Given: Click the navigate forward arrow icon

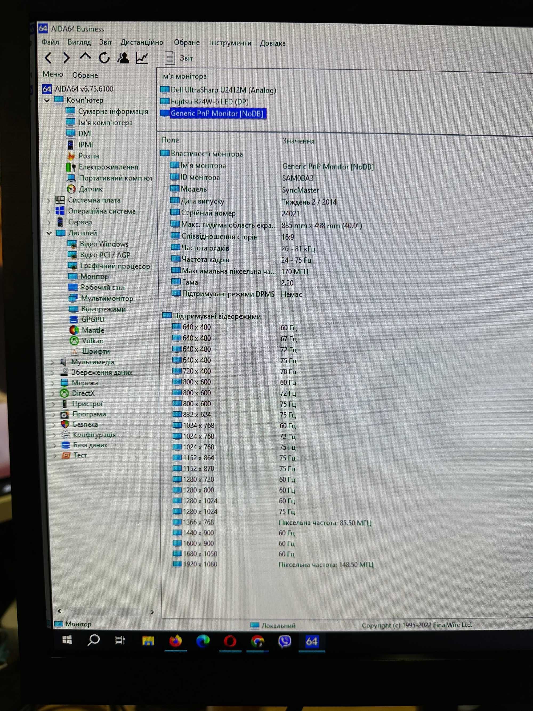Looking at the screenshot, I should (57, 58).
